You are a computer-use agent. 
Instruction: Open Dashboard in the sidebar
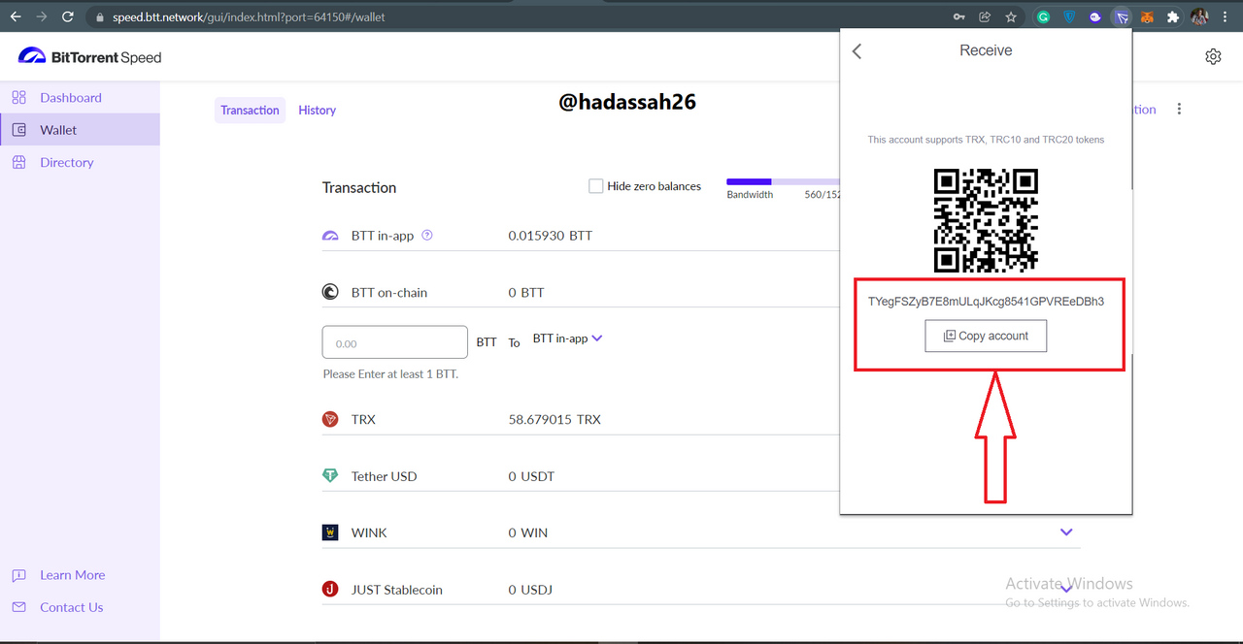(x=70, y=97)
